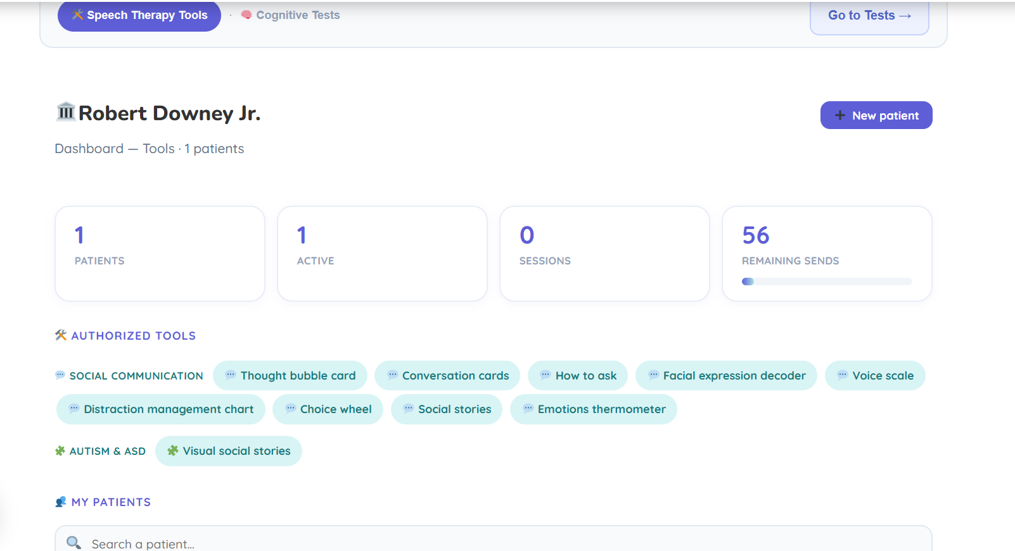
Task: Click the plus icon in New patient
Action: (x=839, y=116)
